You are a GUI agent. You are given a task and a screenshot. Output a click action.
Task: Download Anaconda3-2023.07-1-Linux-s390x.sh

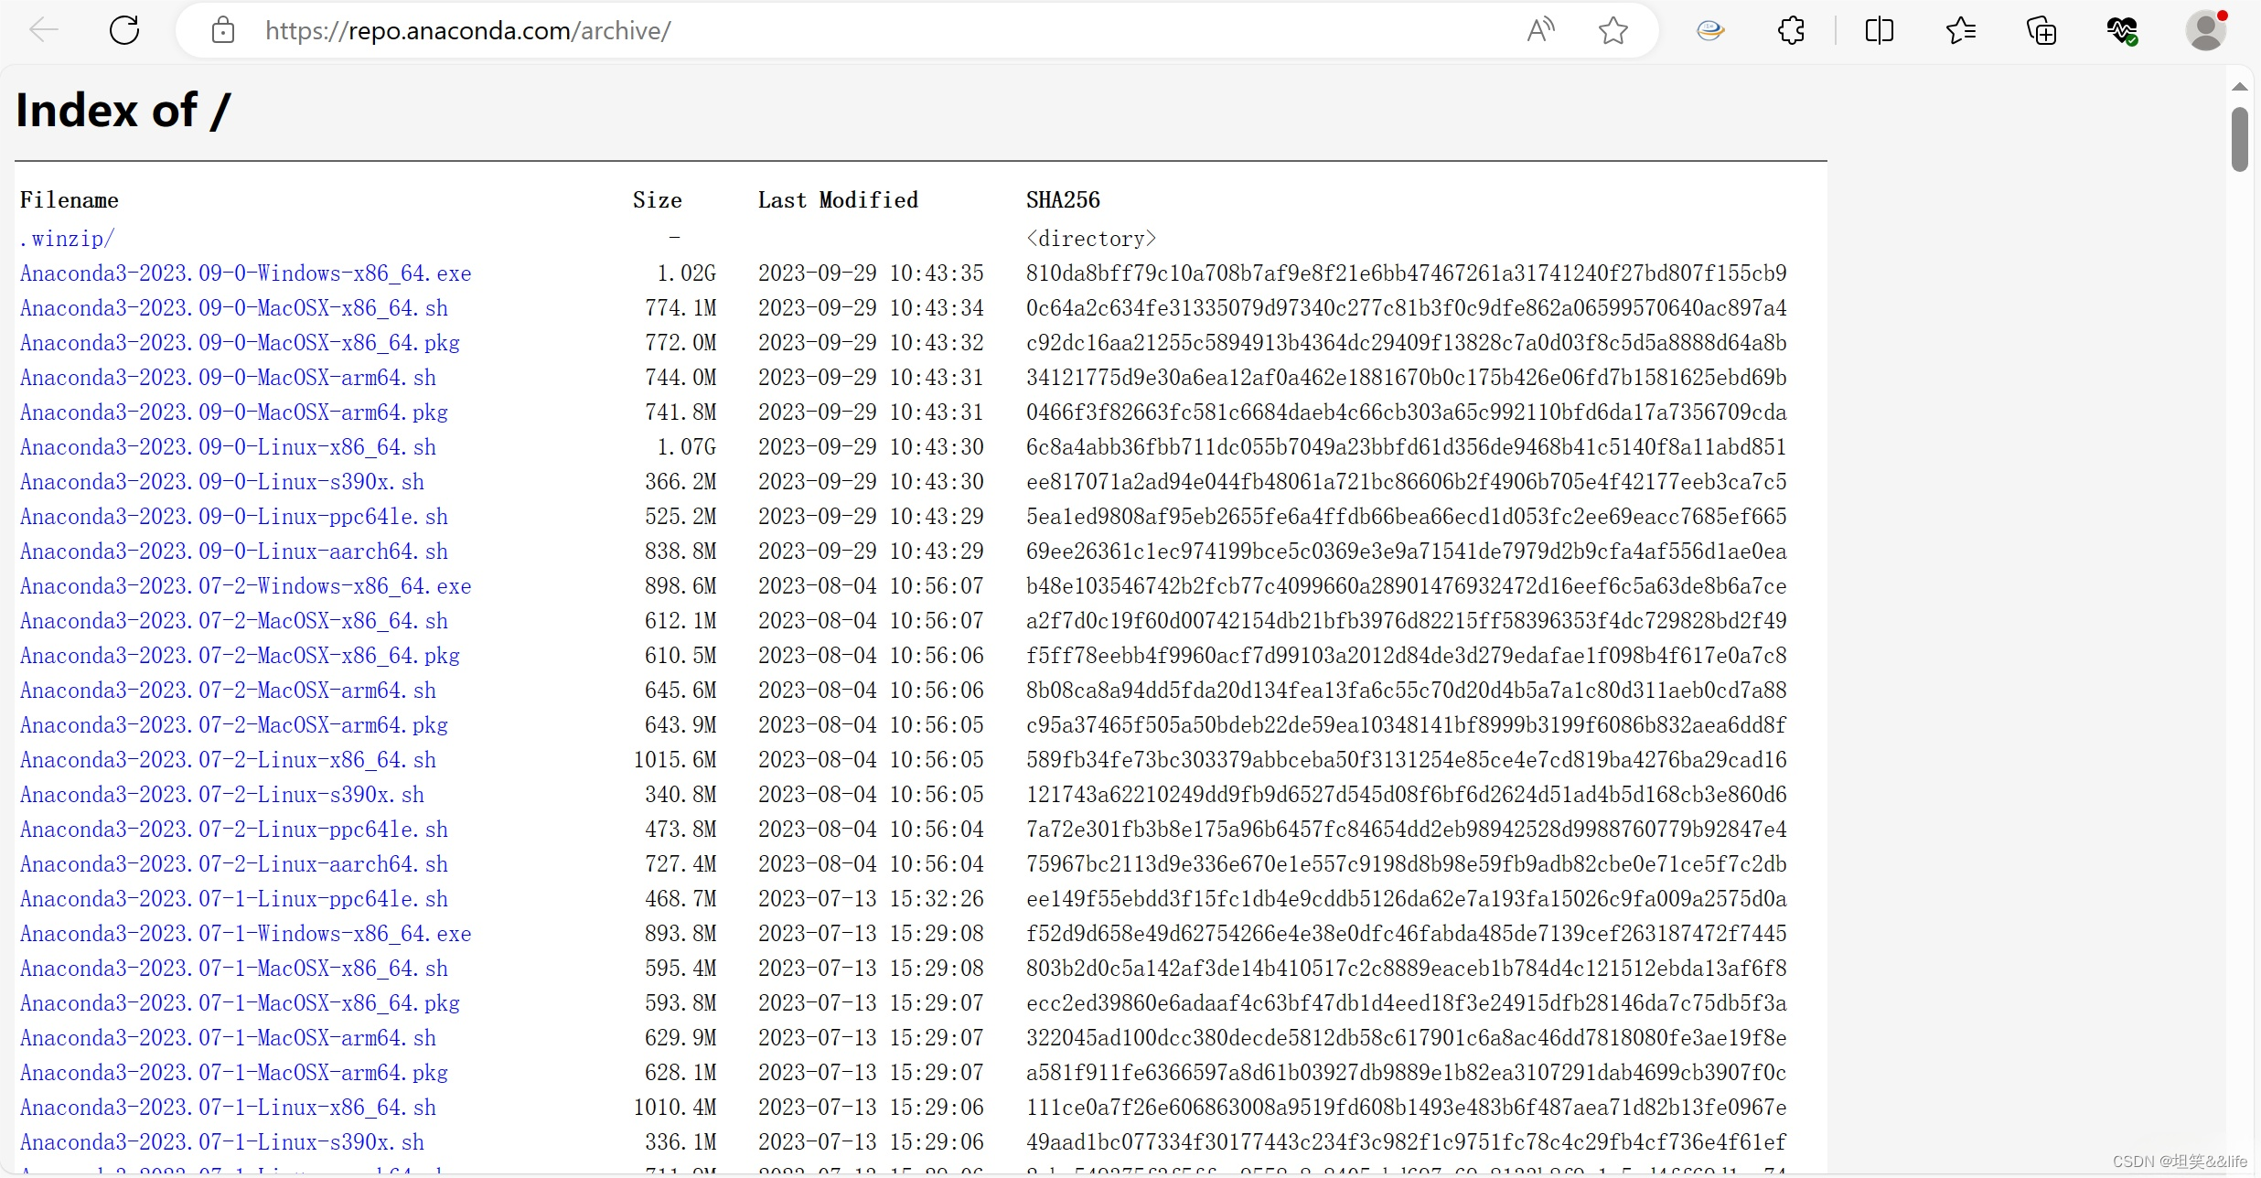point(221,1142)
